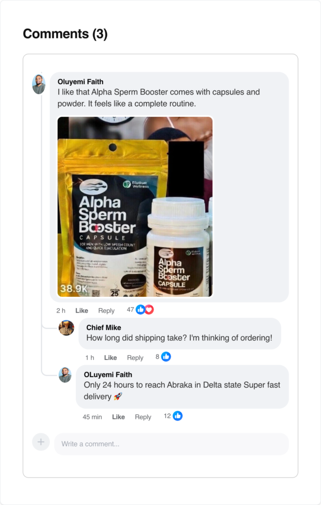Viewport: 321px width, 505px height.
Task: Open Oluyemi Faith's profile name on top comment
Action: (80, 82)
